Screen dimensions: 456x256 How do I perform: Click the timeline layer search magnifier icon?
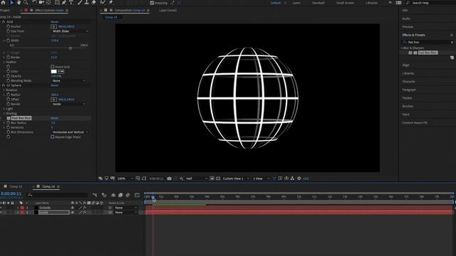(30, 195)
